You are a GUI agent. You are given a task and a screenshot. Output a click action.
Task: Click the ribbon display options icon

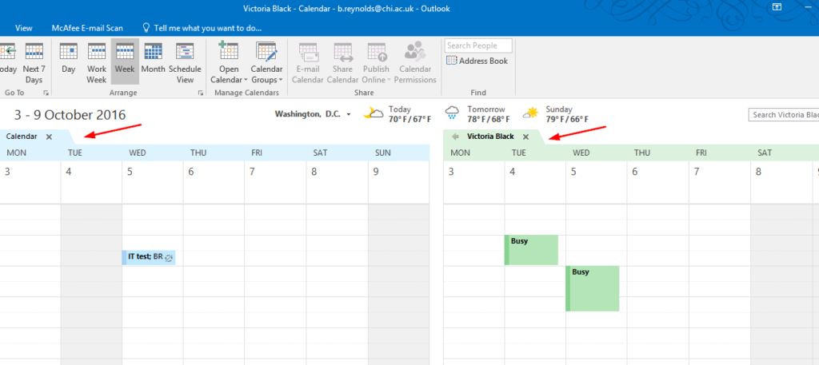coord(777,6)
